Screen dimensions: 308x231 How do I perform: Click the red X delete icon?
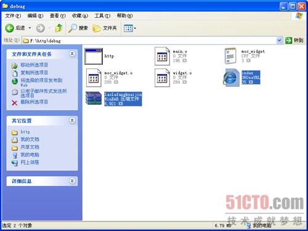pos(15,102)
